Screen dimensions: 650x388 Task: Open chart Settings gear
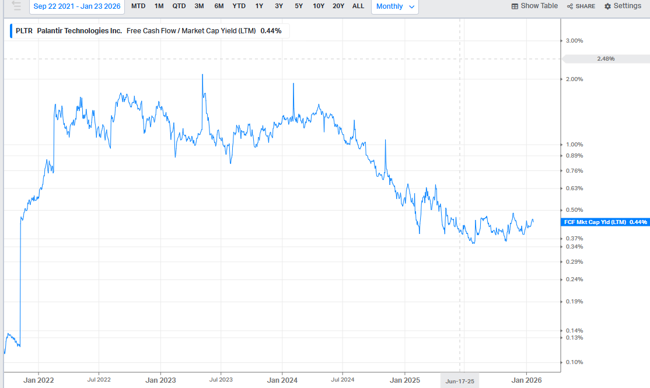(623, 6)
